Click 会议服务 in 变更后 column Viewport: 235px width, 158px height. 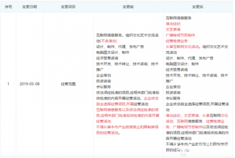173,98
